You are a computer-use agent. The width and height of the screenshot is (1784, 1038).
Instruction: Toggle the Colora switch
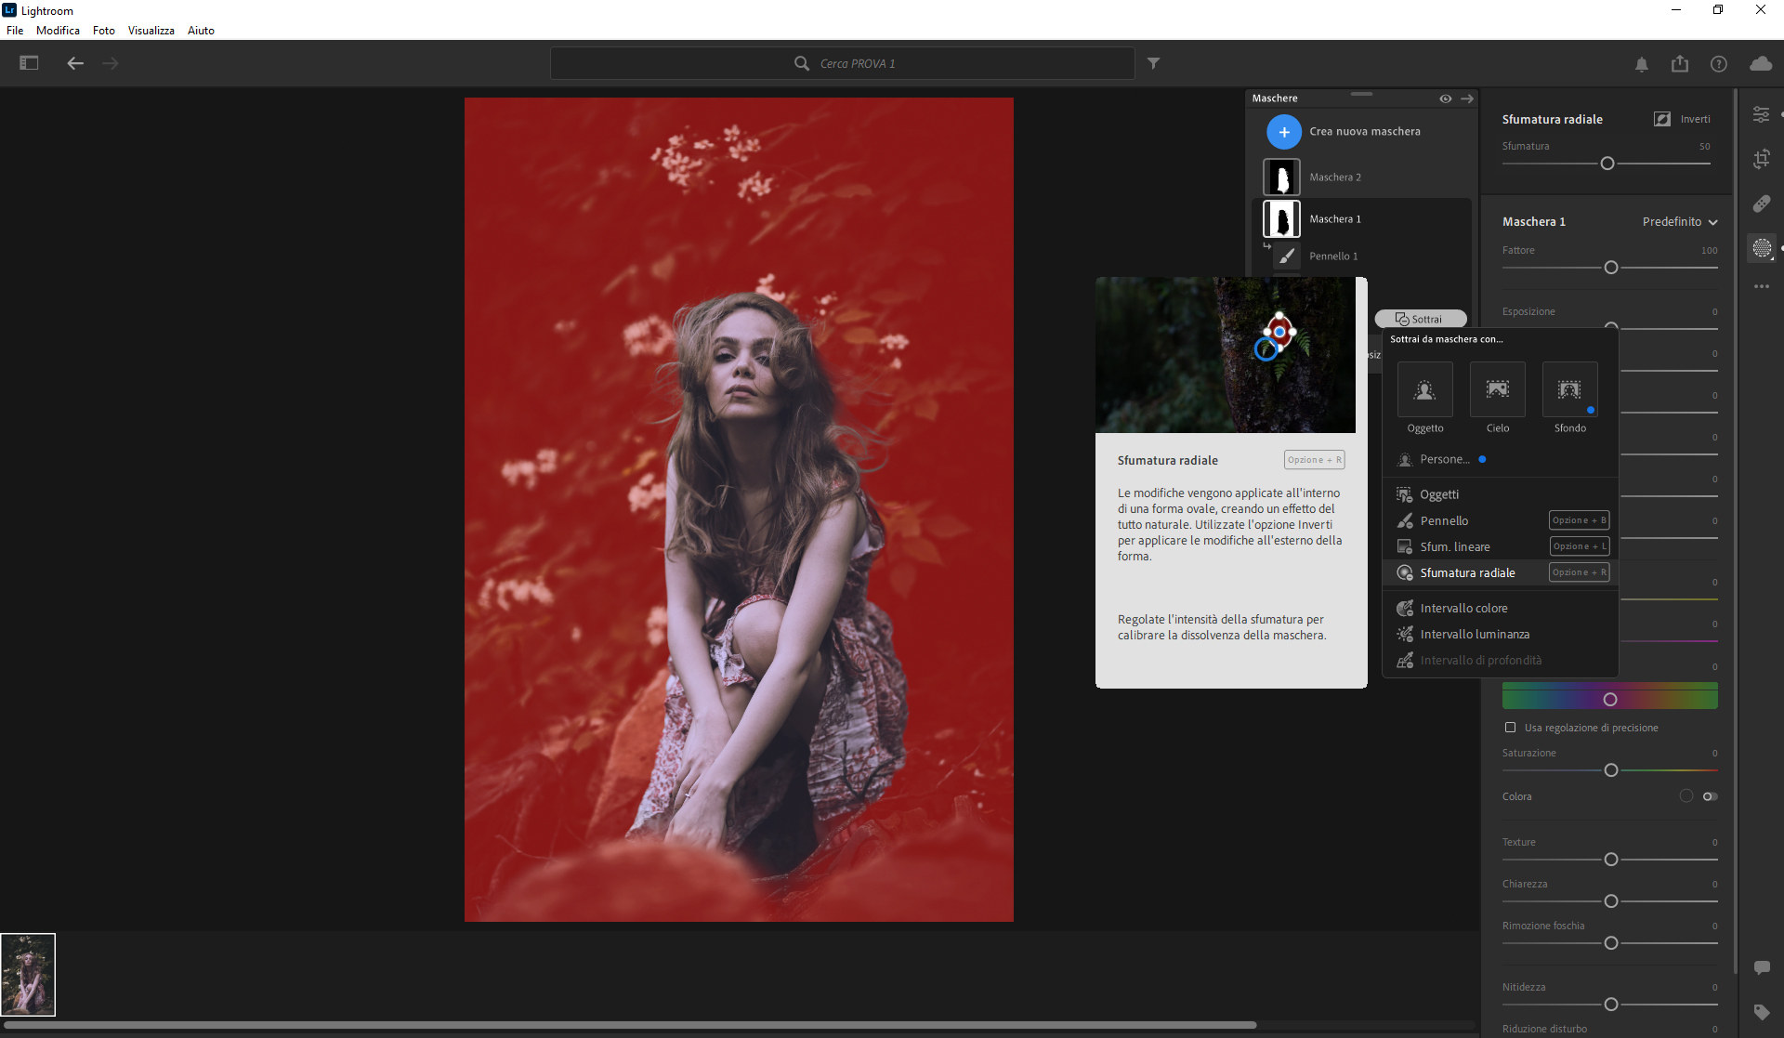point(1710,796)
